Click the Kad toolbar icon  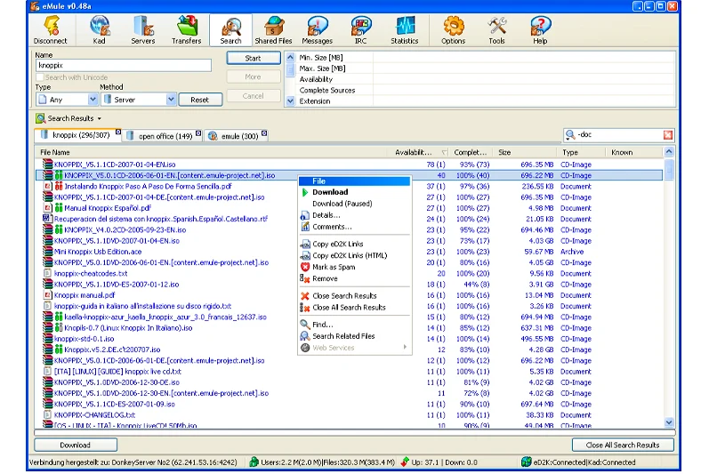99,29
